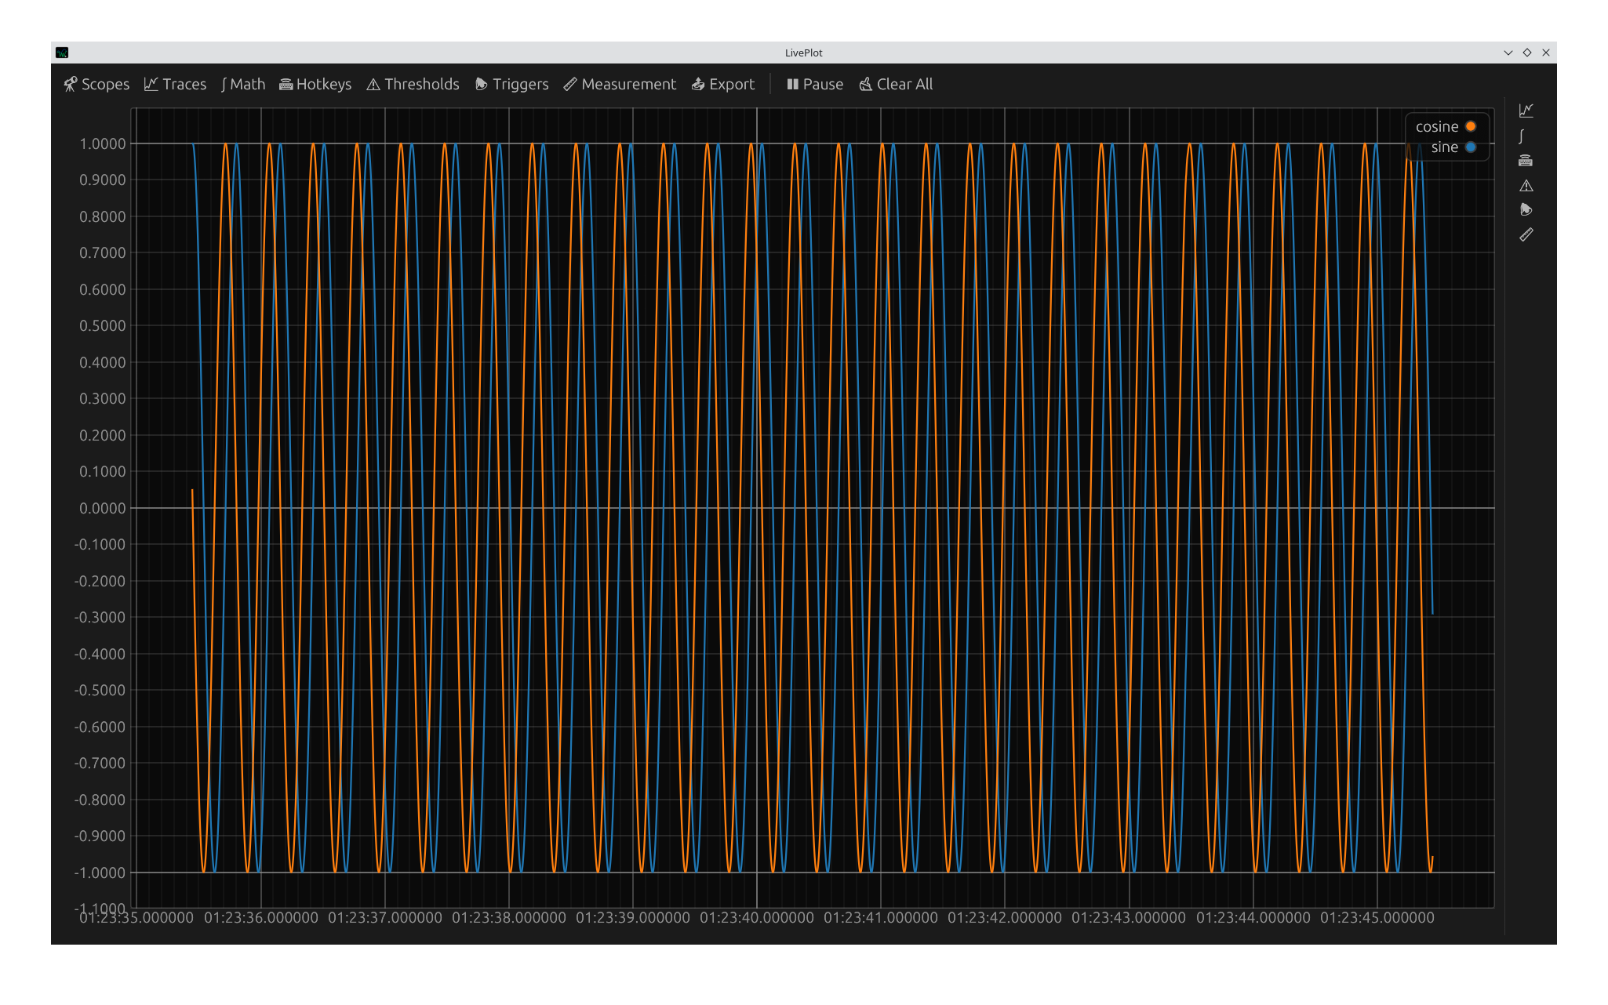Click the Y-axis label 0.5000
Image resolution: width=1608 pixels, height=1005 pixels.
103,325
